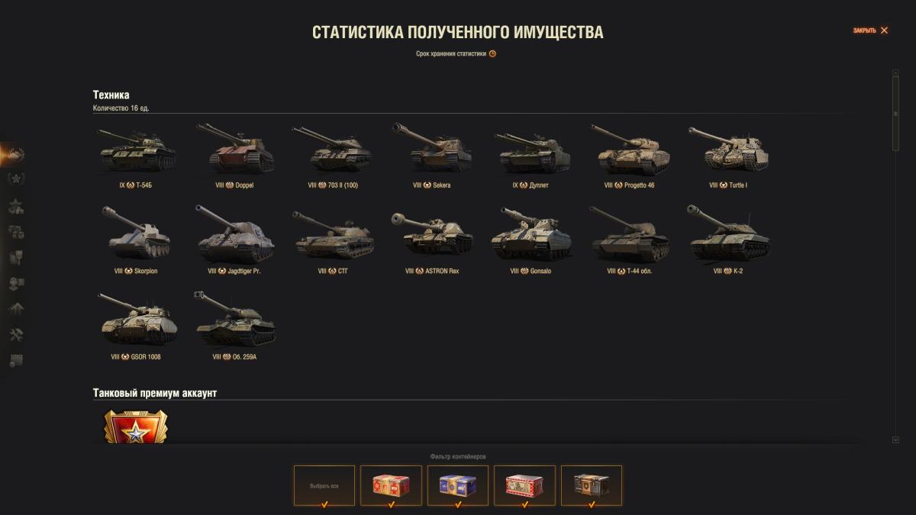Close the statistics screen with 'Закрыть'
Viewport: 916px width, 515px height.
pos(870,31)
